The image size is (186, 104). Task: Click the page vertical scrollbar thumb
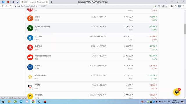(185, 29)
